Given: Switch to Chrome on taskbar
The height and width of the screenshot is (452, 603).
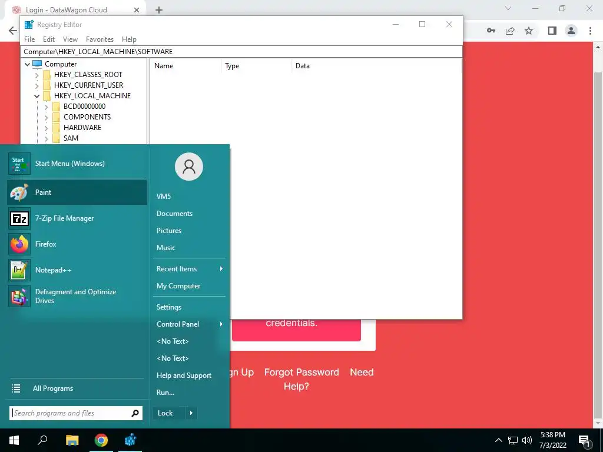Looking at the screenshot, I should point(101,440).
